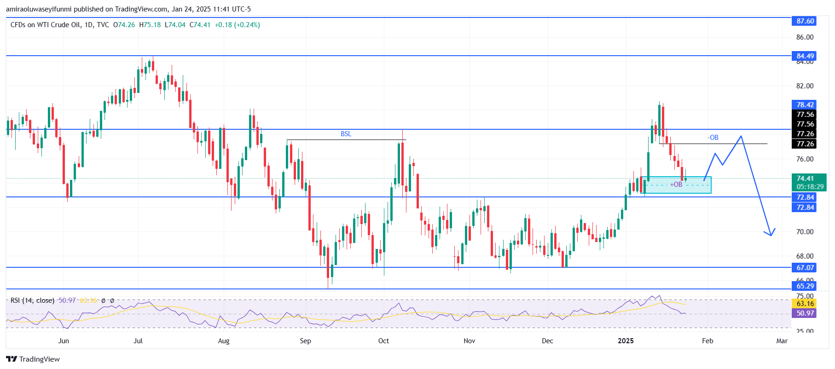Click the purple 50.97 RSI axis label
Screen dimensions: 835x369
(805, 313)
